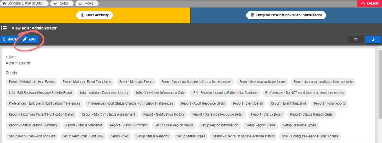Click Setup Region Views chip
382x143 pixels.
click(261, 125)
